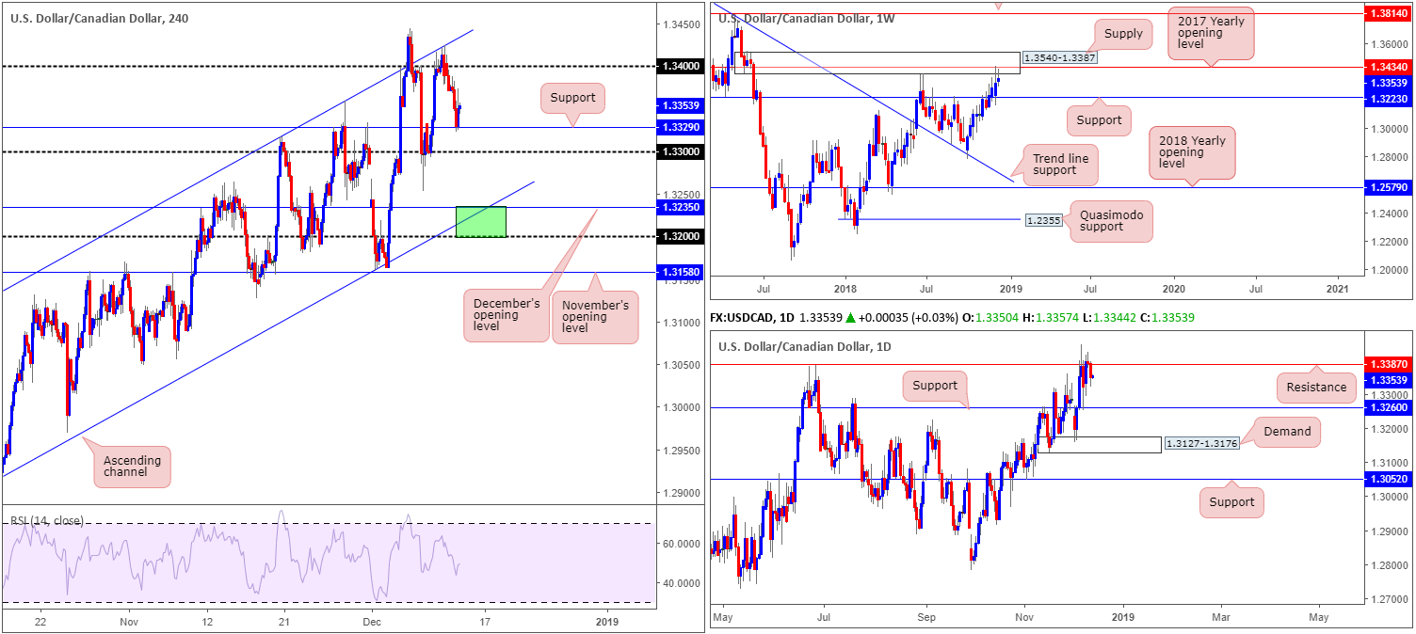Click the supply zone rectangle on weekly chart

[876, 63]
